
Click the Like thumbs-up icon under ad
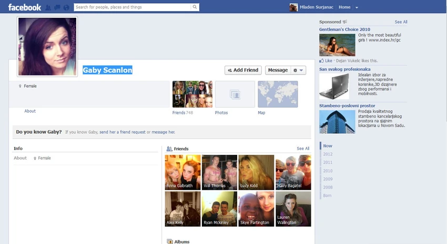[x=321, y=60]
